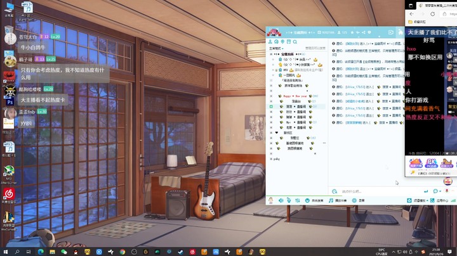
Task: Click the green square marker on highlighted channel
Action: coord(271,106)
